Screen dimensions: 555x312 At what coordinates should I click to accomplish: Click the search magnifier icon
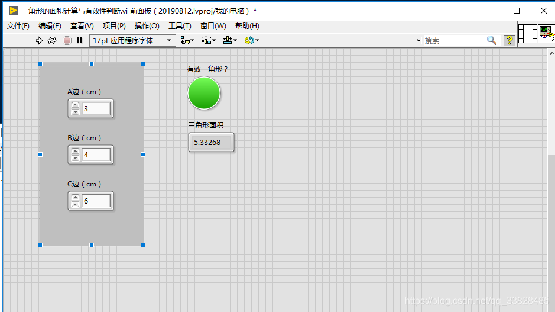click(x=492, y=40)
